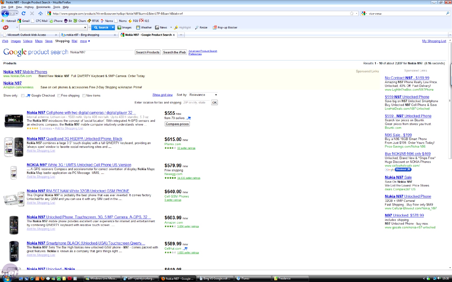The image size is (452, 282).
Task: Open the History menu
Action: pyautogui.click(x=29, y=7)
